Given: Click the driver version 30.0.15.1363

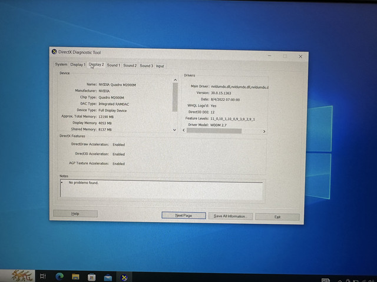Looking at the screenshot, I should click(x=221, y=93).
